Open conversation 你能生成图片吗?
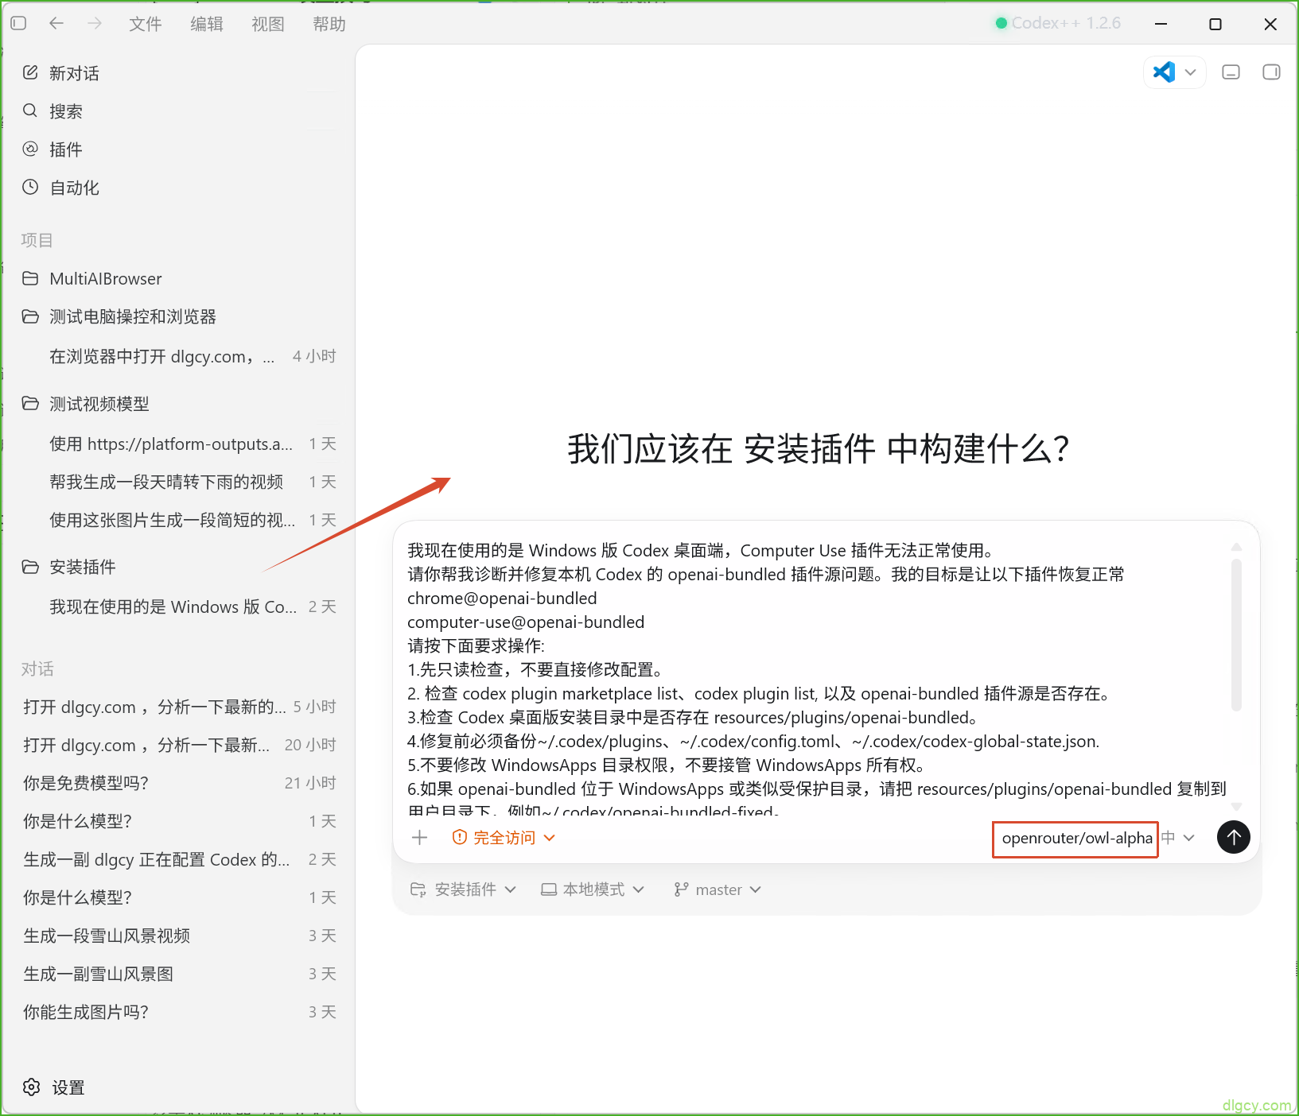Image resolution: width=1299 pixels, height=1116 pixels. 179,1012
